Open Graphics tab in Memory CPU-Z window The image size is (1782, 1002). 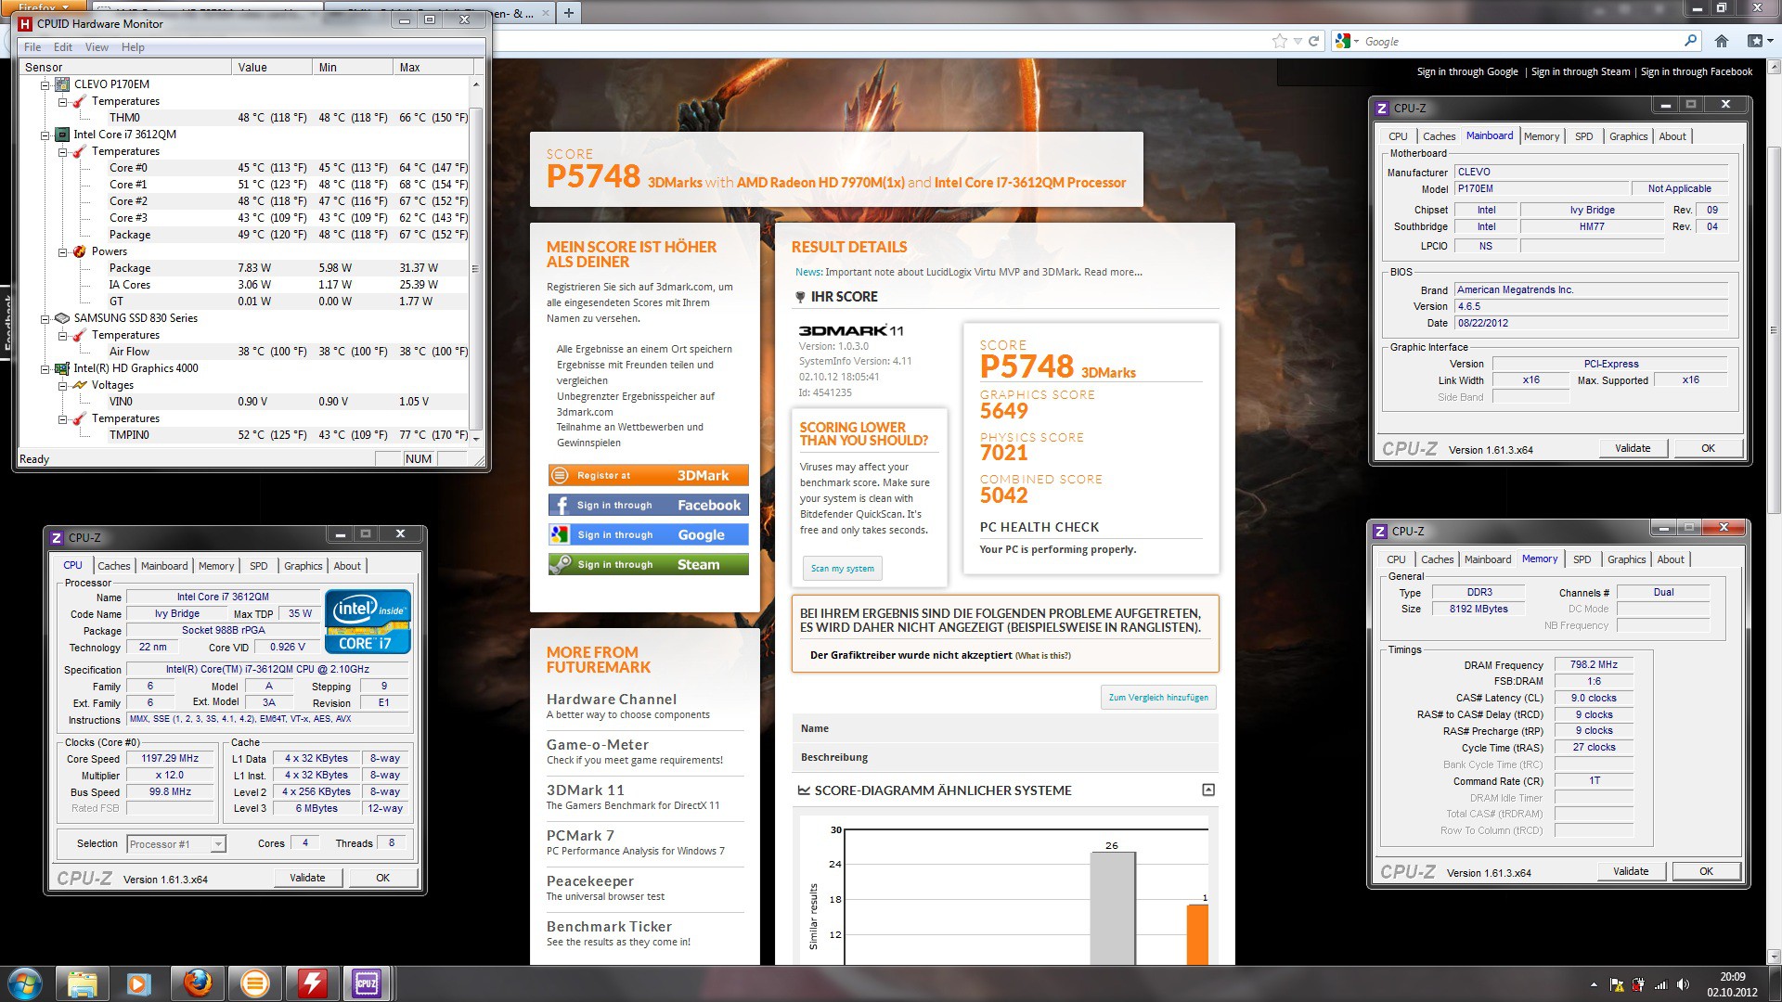1626,559
